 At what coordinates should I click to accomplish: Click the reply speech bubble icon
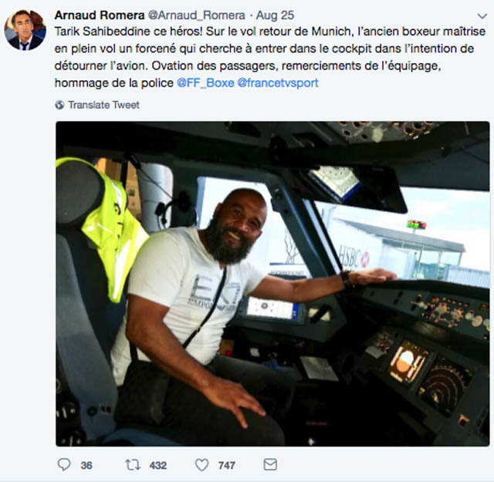click(x=64, y=465)
